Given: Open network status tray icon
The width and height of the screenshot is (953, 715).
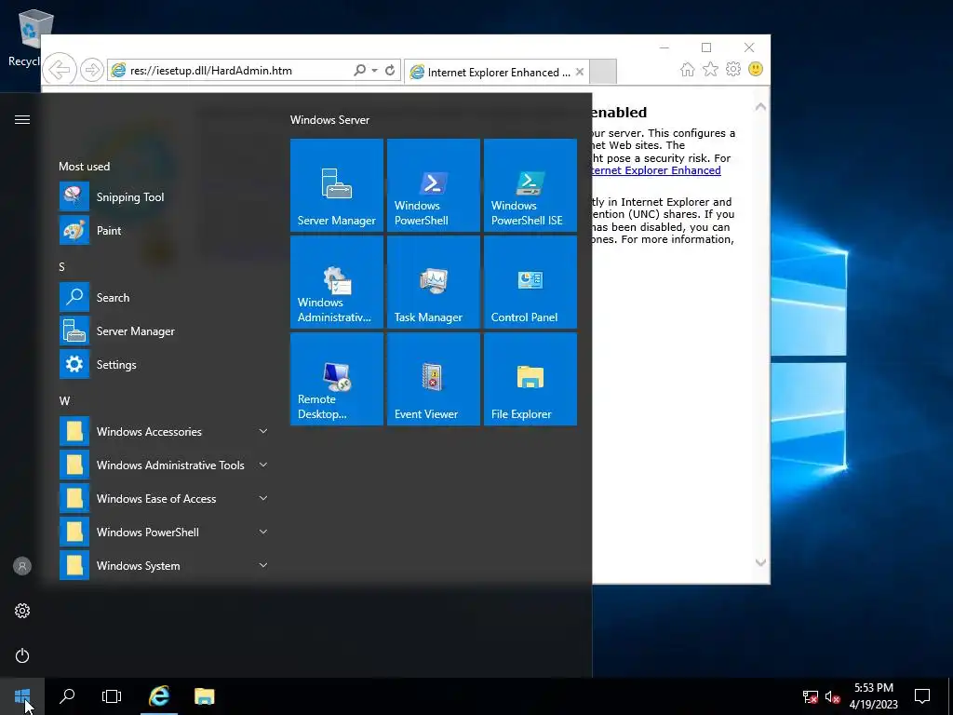Looking at the screenshot, I should [x=811, y=696].
